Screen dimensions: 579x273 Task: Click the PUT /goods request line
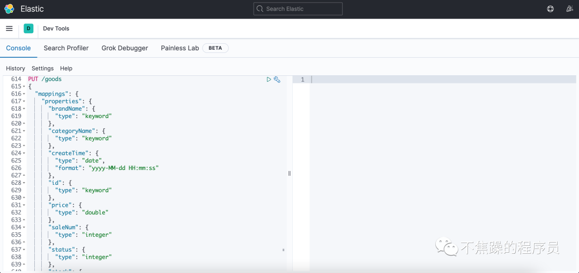coord(44,79)
